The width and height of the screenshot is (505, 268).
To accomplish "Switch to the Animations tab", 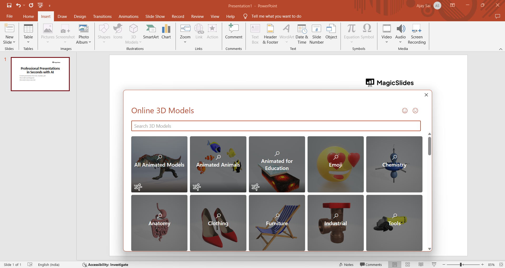I will [128, 16].
